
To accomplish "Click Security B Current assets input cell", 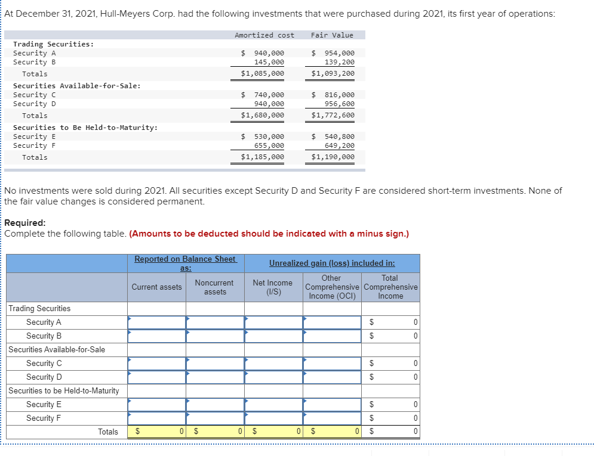I will (156, 336).
